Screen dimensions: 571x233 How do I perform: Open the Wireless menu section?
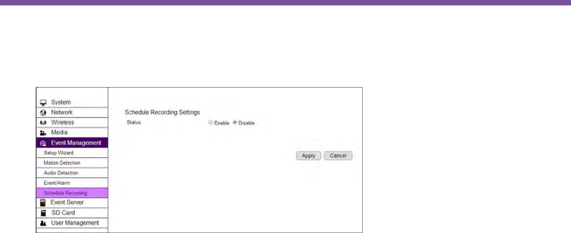72,122
